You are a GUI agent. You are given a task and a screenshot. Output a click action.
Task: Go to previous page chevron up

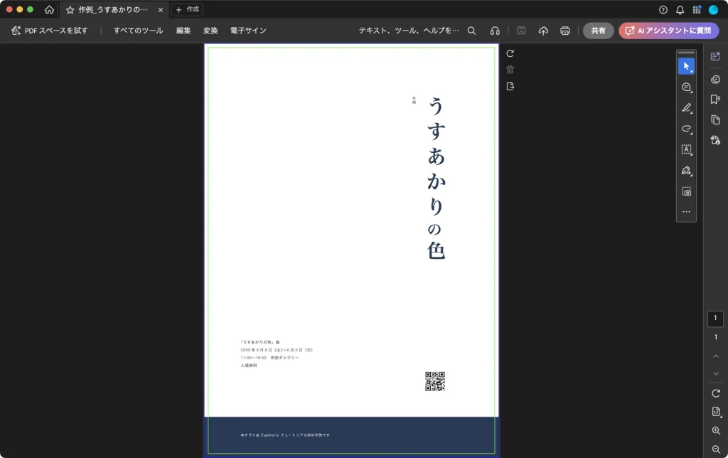pyautogui.click(x=715, y=356)
